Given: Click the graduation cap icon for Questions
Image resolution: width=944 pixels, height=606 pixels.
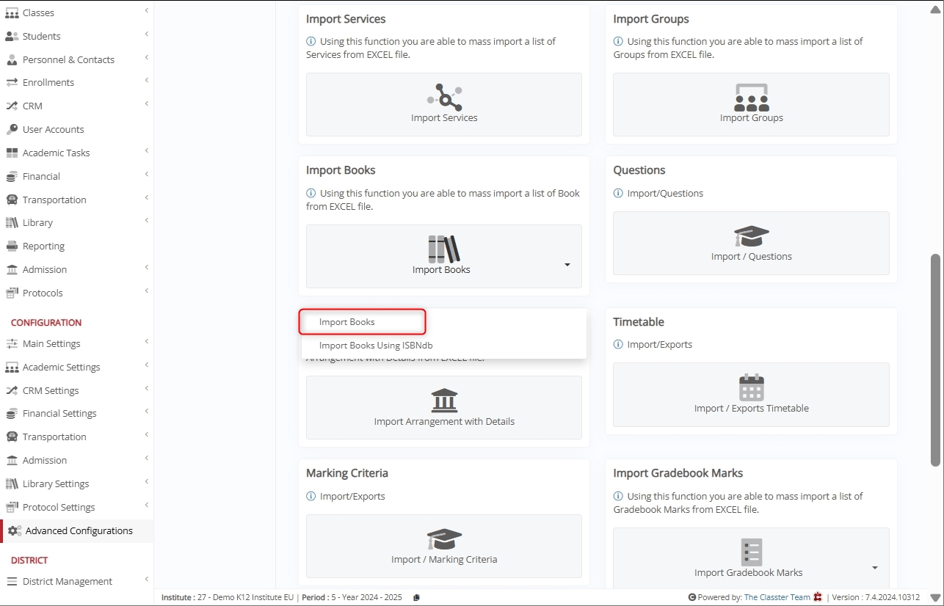Looking at the screenshot, I should coord(751,236).
